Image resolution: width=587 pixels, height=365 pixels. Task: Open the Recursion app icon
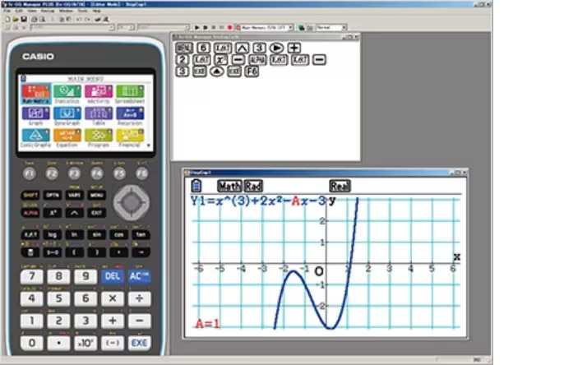click(129, 114)
